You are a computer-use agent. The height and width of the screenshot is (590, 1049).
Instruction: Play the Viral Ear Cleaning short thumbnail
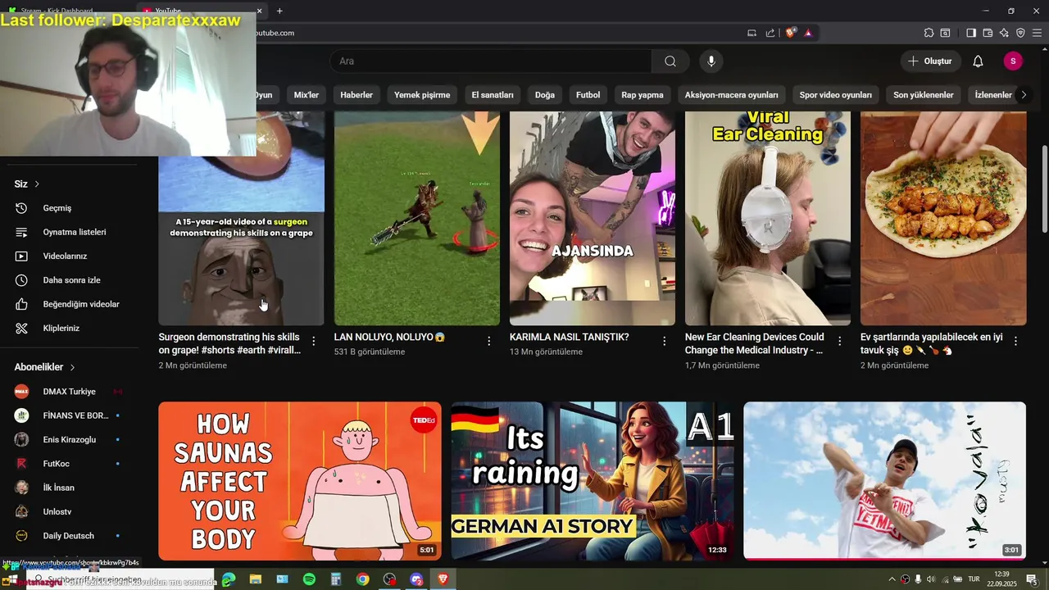[768, 219]
